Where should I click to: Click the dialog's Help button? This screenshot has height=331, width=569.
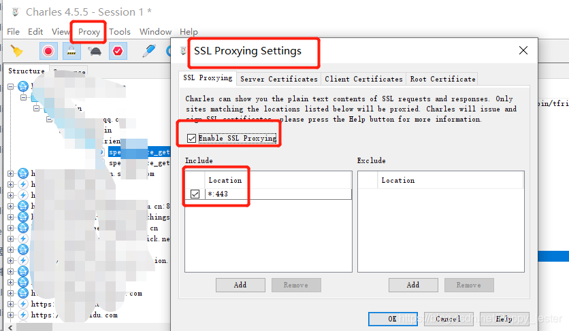coord(504,319)
